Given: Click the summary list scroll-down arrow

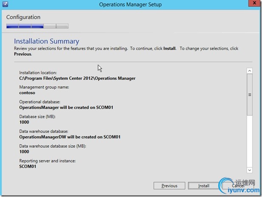Looking at the screenshot, I should [250, 170].
